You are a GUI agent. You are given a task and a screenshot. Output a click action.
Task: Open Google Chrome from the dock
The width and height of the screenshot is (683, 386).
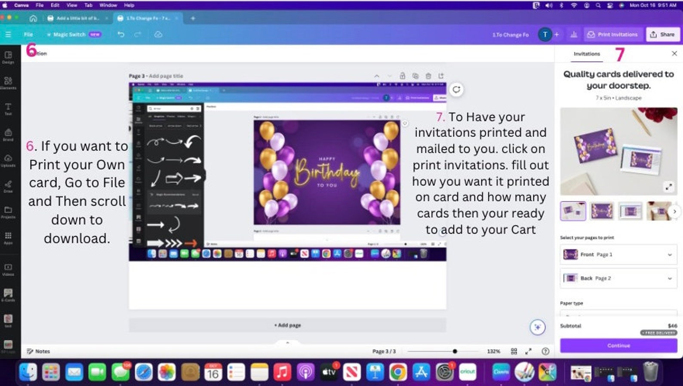tap(398, 372)
